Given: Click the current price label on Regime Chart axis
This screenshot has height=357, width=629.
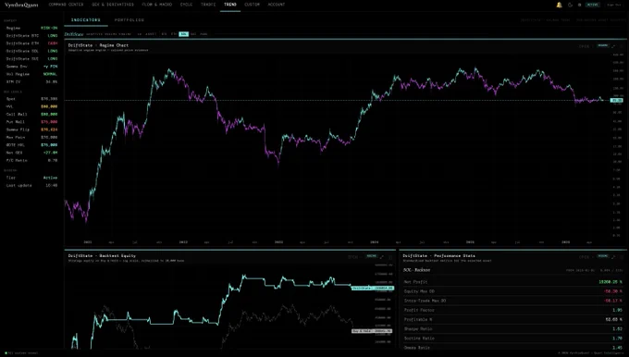Looking at the screenshot, I should pyautogui.click(x=617, y=100).
